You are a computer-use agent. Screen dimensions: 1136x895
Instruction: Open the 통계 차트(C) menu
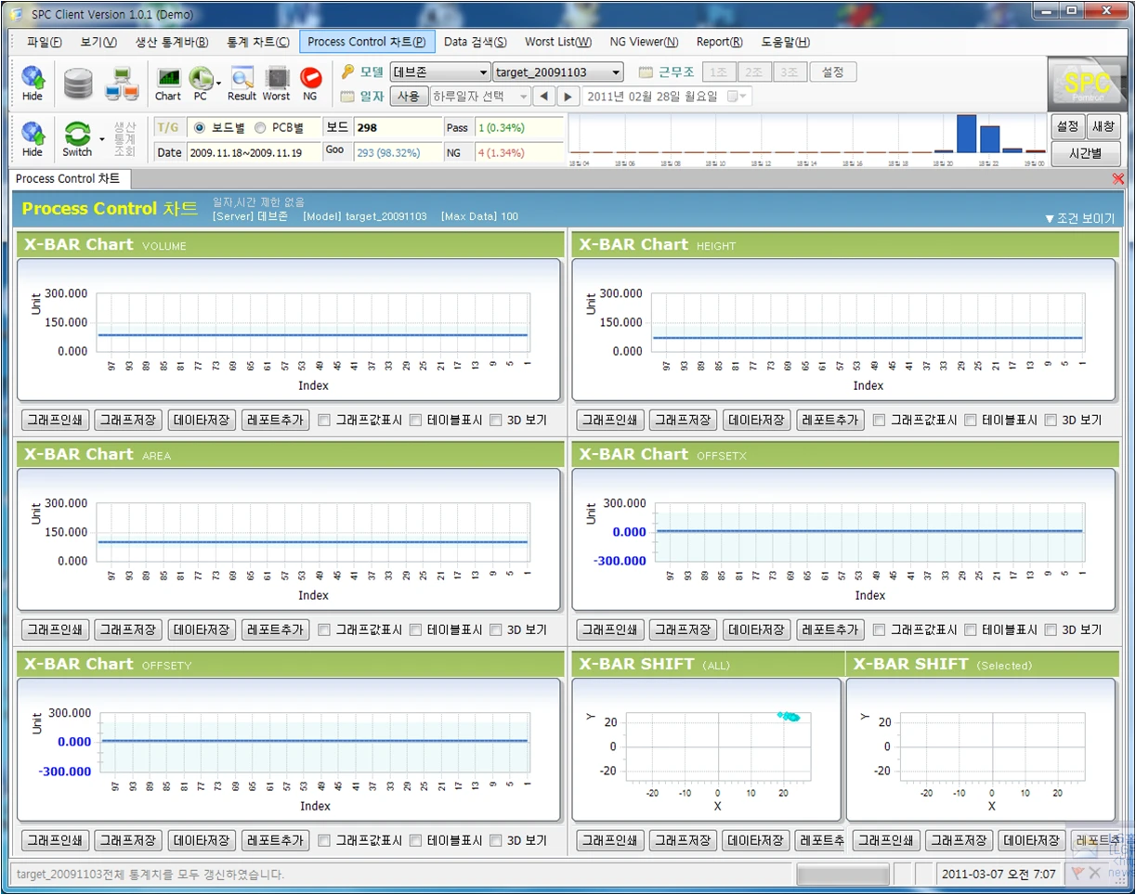coord(258,42)
